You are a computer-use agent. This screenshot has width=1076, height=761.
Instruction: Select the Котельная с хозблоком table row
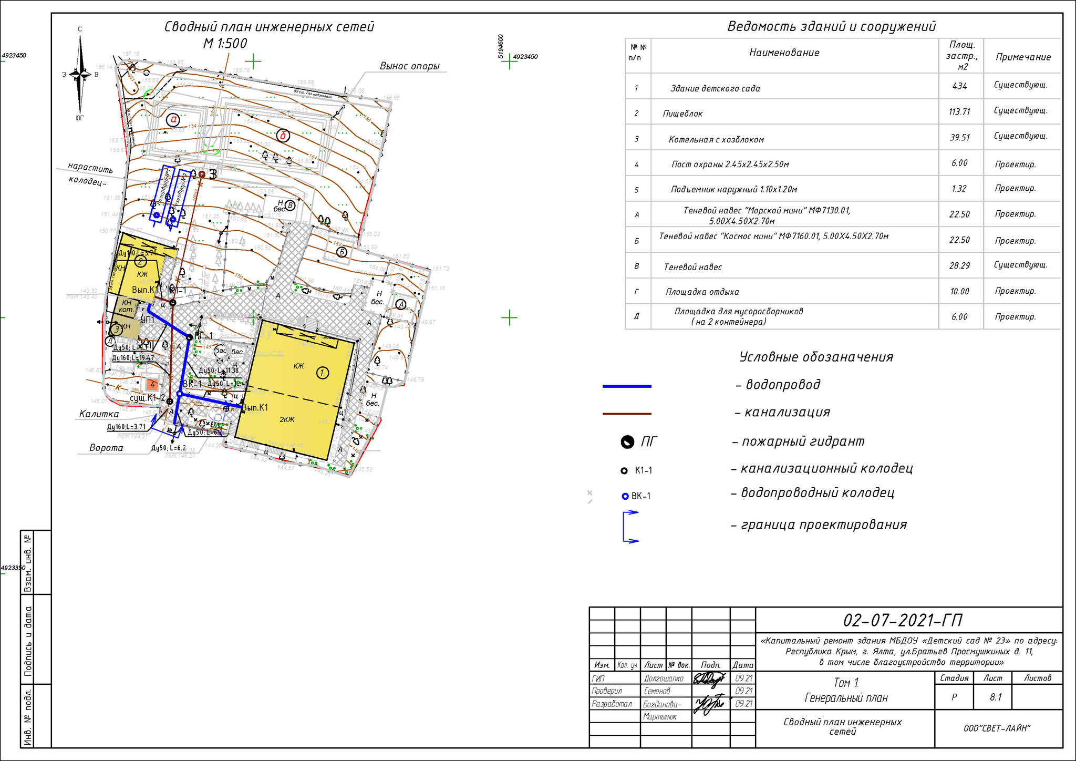(x=843, y=137)
